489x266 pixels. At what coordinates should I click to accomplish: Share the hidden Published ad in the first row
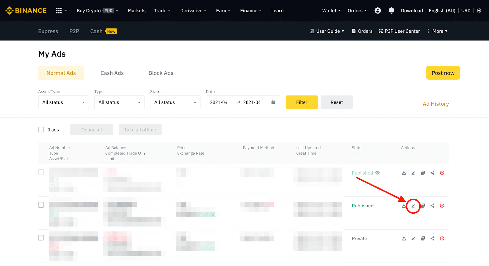click(x=432, y=173)
